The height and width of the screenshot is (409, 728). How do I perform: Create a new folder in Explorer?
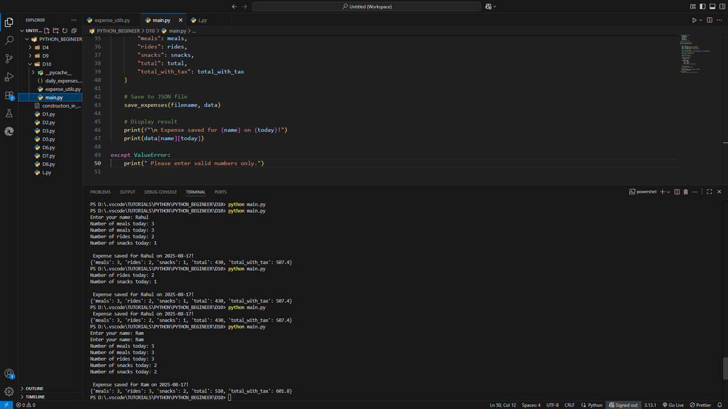coord(56,31)
